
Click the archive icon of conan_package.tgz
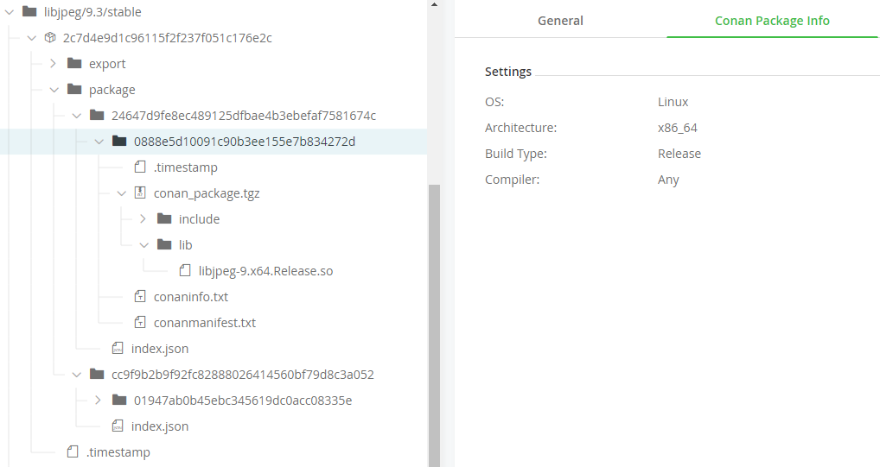pyautogui.click(x=140, y=192)
